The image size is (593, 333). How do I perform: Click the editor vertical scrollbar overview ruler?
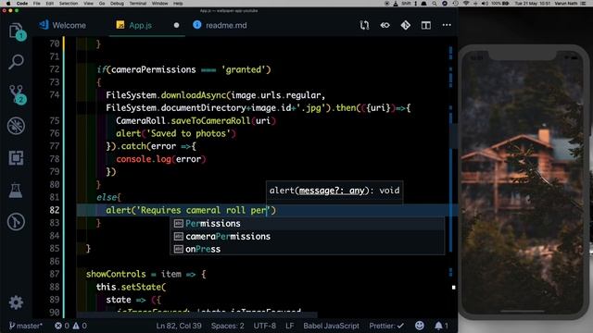(x=453, y=178)
